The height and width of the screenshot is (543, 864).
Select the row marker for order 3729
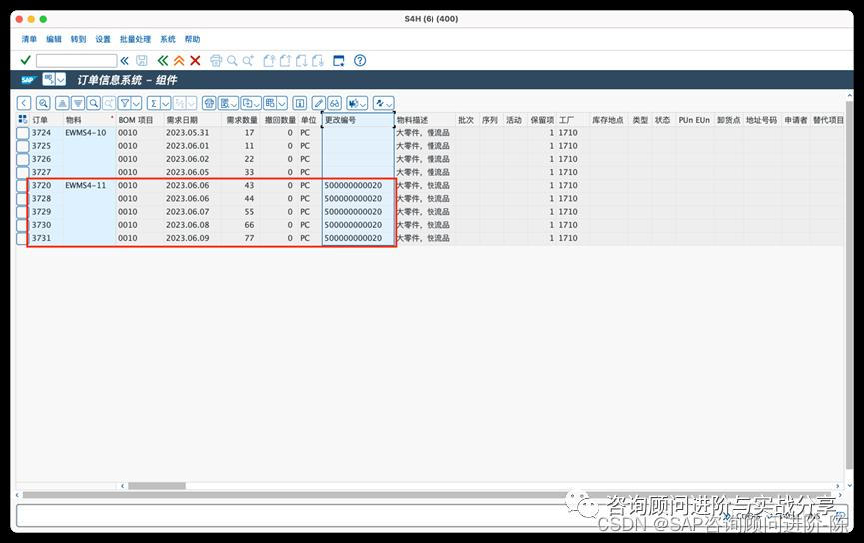[x=22, y=212]
